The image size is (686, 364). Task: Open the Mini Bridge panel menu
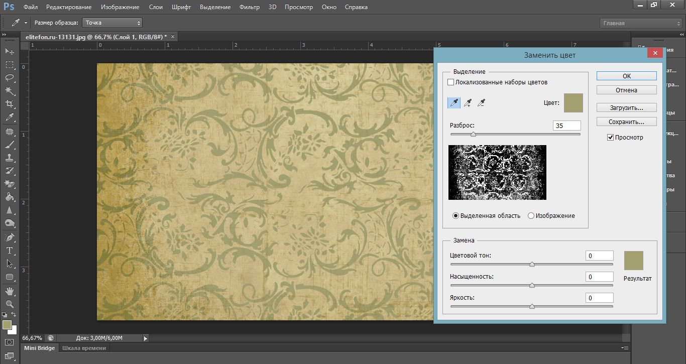coord(625,347)
